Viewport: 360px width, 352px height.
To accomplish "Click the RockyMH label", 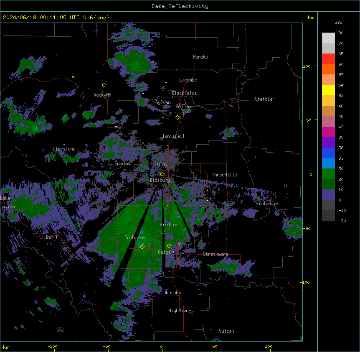I will click(102, 94).
